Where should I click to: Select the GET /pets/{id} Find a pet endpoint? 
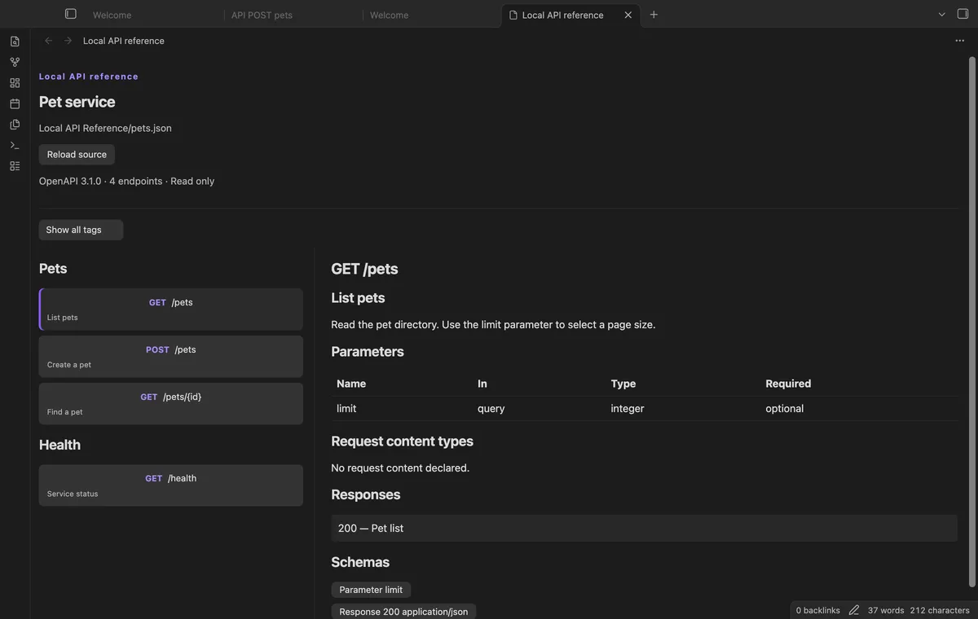[171, 403]
